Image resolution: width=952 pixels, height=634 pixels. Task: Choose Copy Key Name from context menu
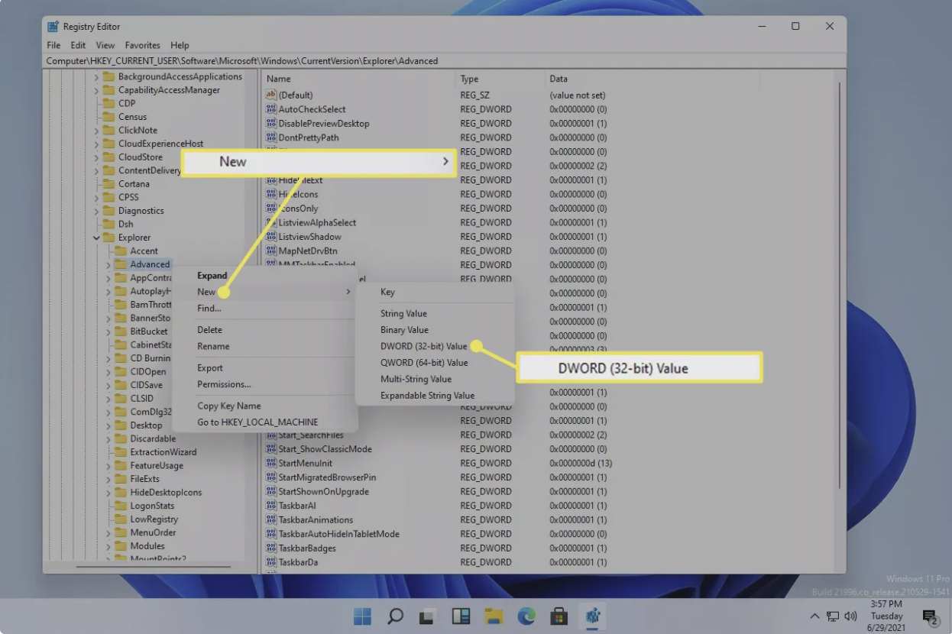click(228, 406)
